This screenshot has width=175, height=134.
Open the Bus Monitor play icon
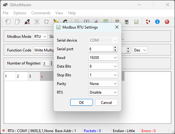(x=86, y=21)
